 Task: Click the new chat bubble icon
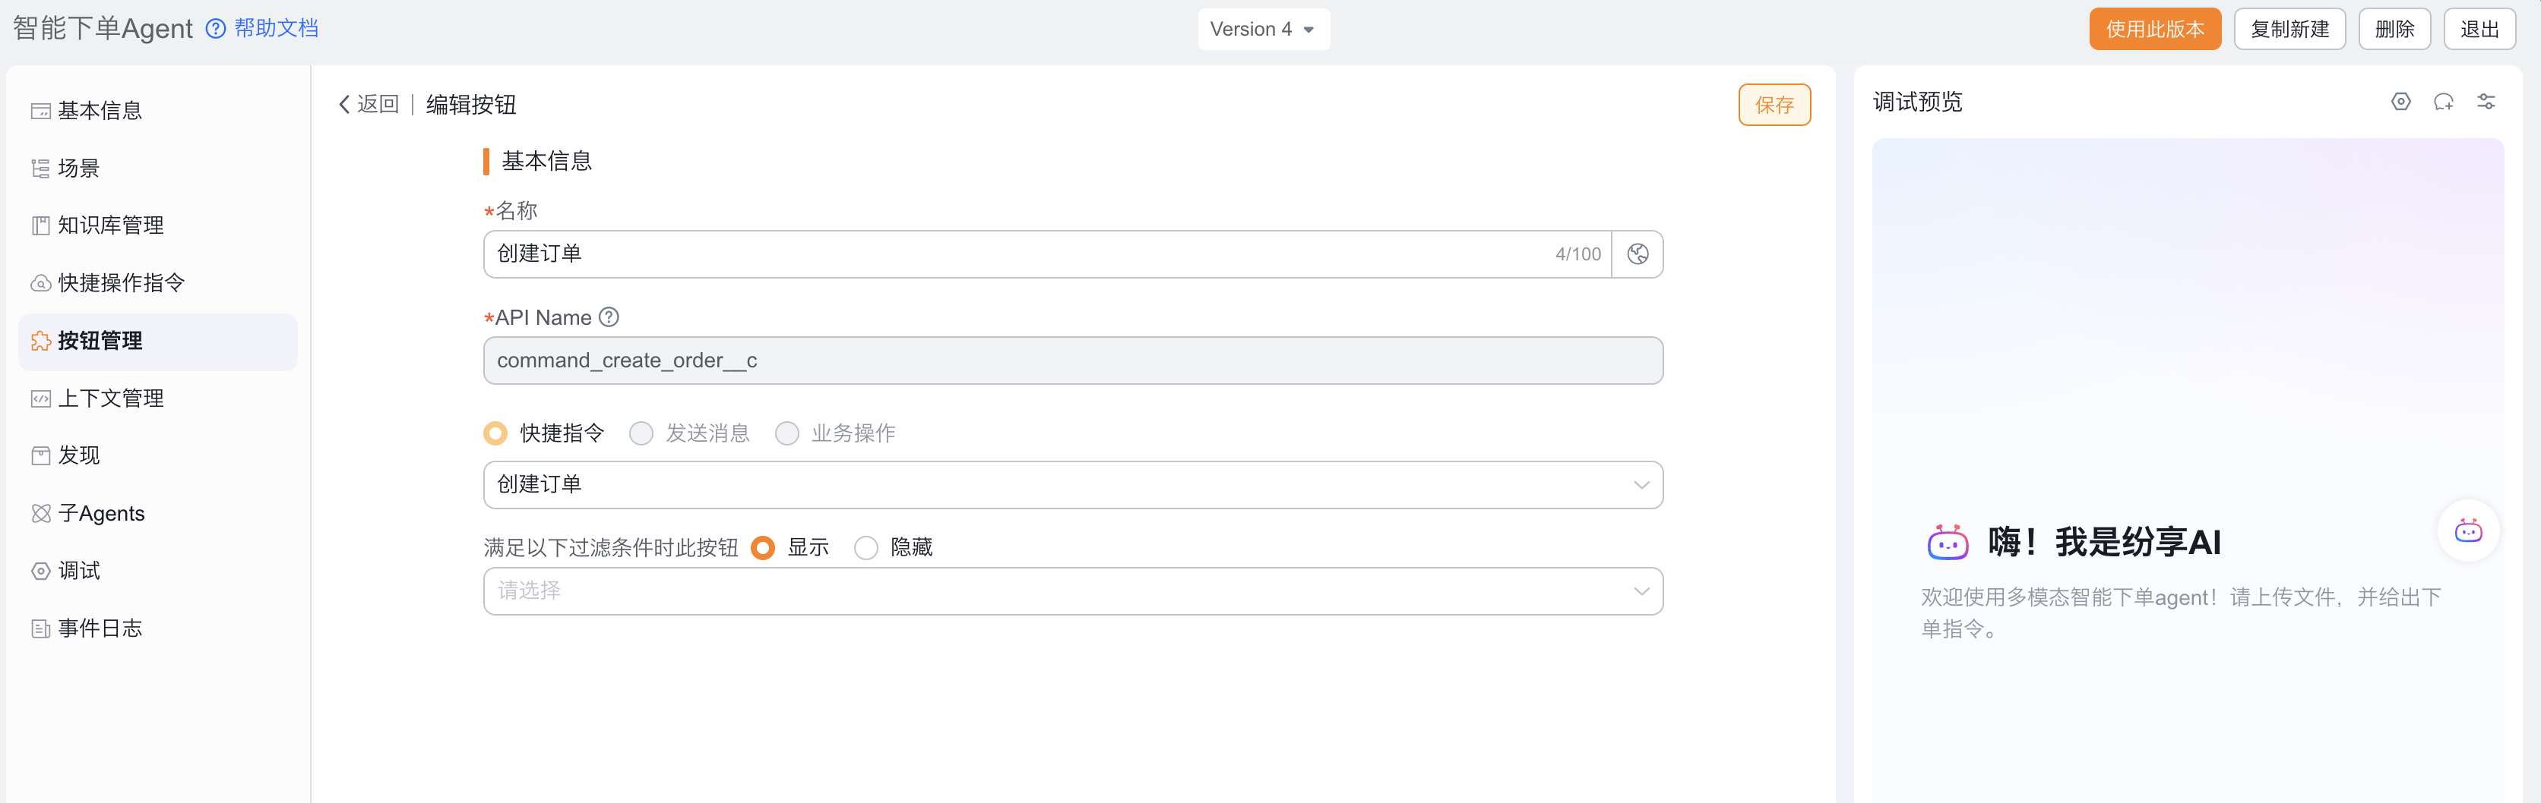pyautogui.click(x=2443, y=102)
